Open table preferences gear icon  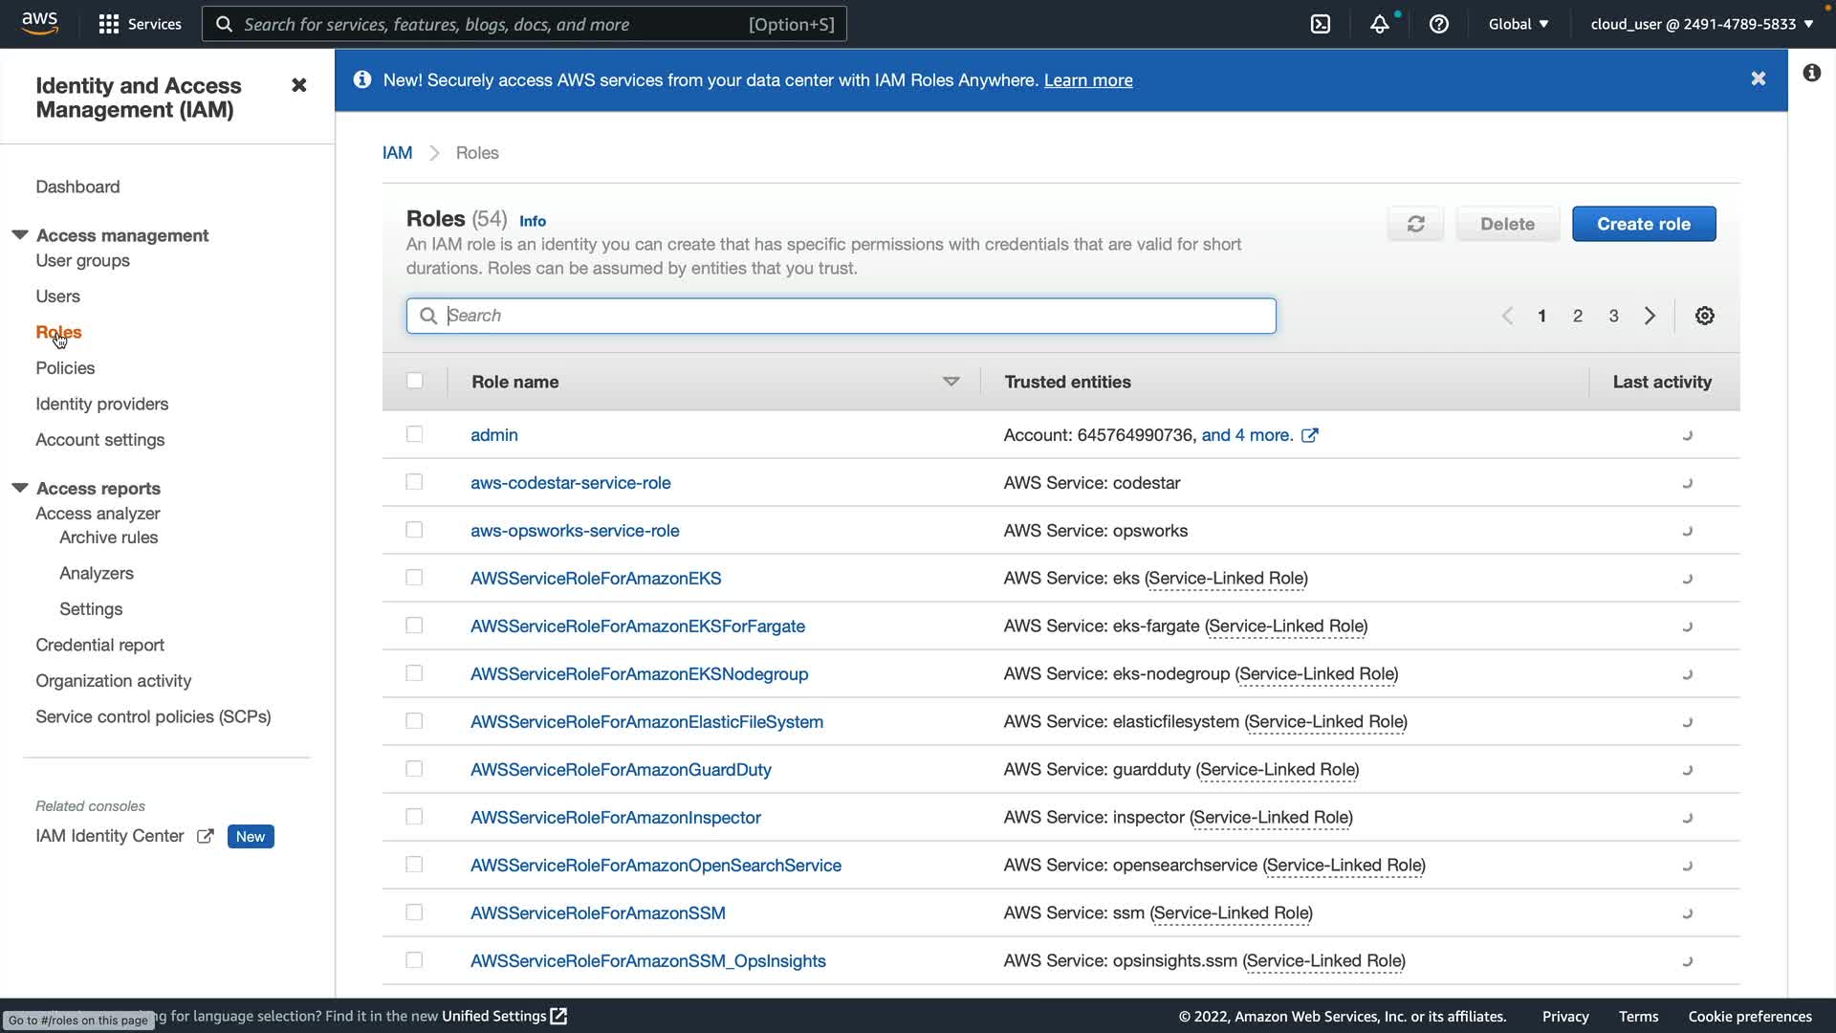(1704, 316)
